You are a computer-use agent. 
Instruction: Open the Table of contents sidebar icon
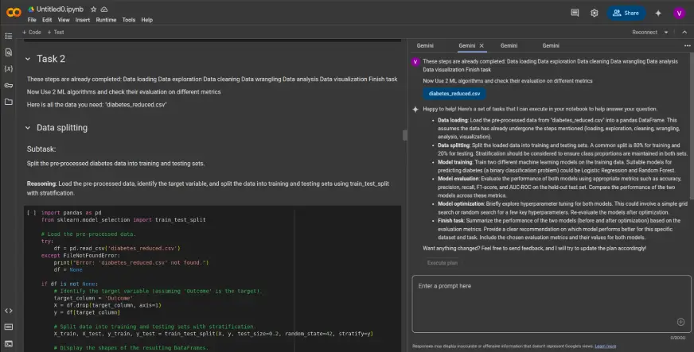[9, 36]
